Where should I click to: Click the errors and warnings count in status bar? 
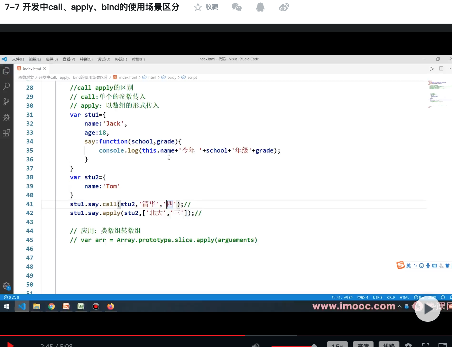pyautogui.click(x=12, y=297)
